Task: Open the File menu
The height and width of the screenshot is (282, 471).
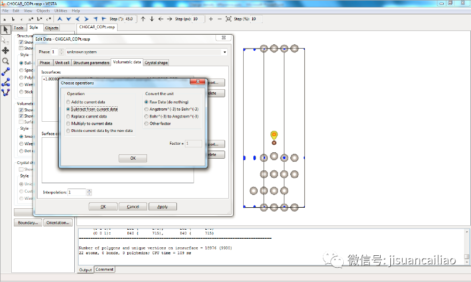Action: 5,11
